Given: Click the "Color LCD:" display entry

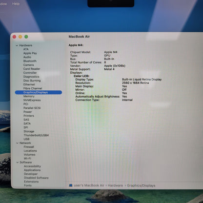Looking at the screenshot, I should click(81, 76).
